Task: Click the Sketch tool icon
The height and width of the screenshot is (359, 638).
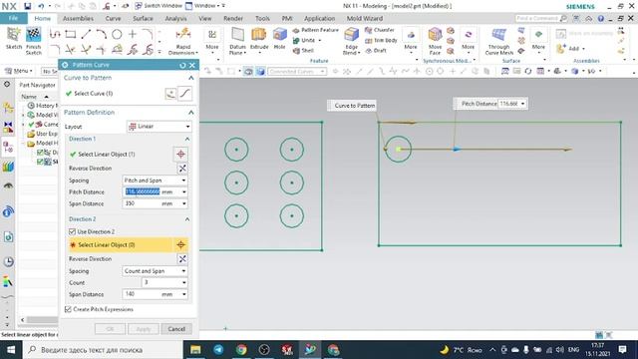Action: pos(13,35)
